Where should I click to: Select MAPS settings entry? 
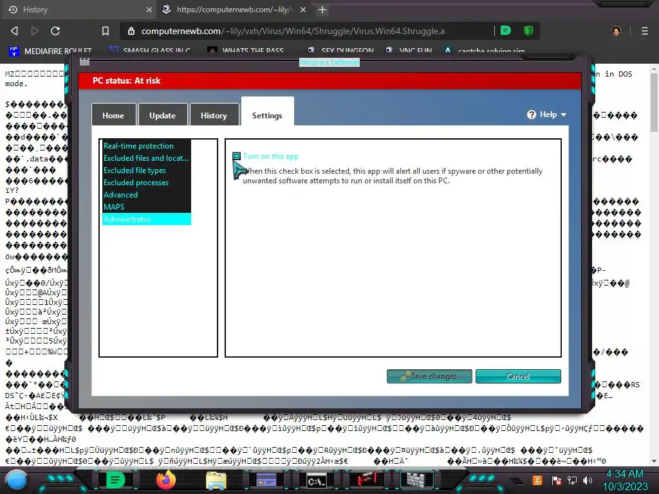coord(146,206)
